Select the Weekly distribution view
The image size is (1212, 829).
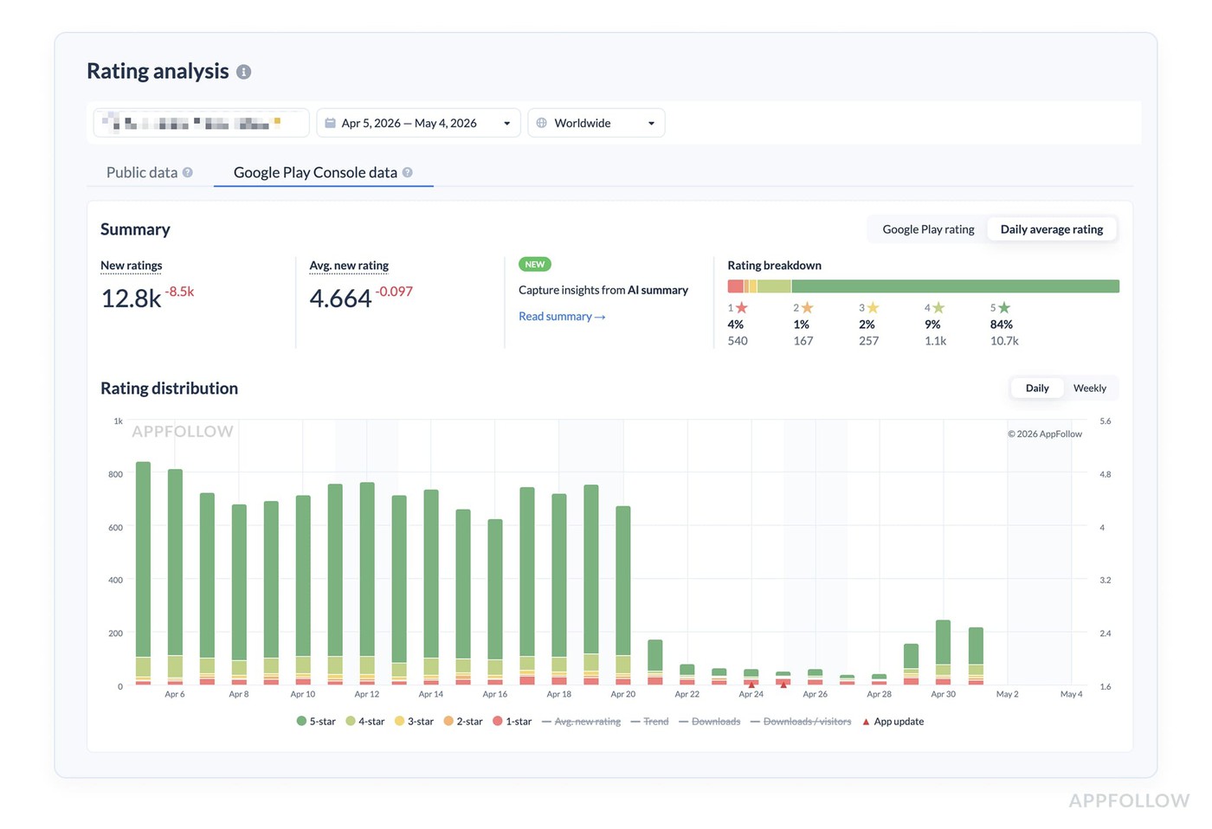click(x=1089, y=388)
